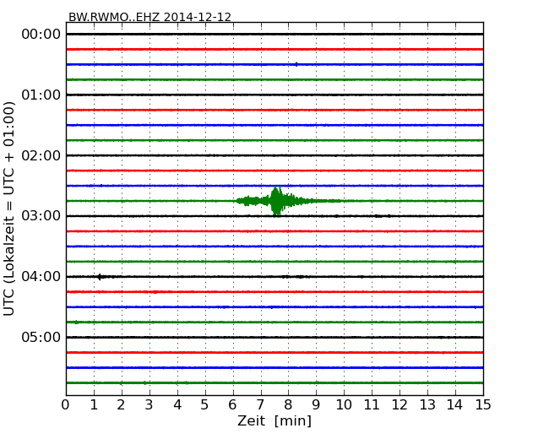Click the x-axis tick label 3

[x=149, y=405]
